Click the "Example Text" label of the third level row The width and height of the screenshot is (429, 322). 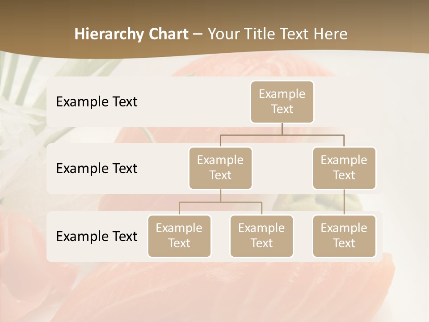pos(97,236)
